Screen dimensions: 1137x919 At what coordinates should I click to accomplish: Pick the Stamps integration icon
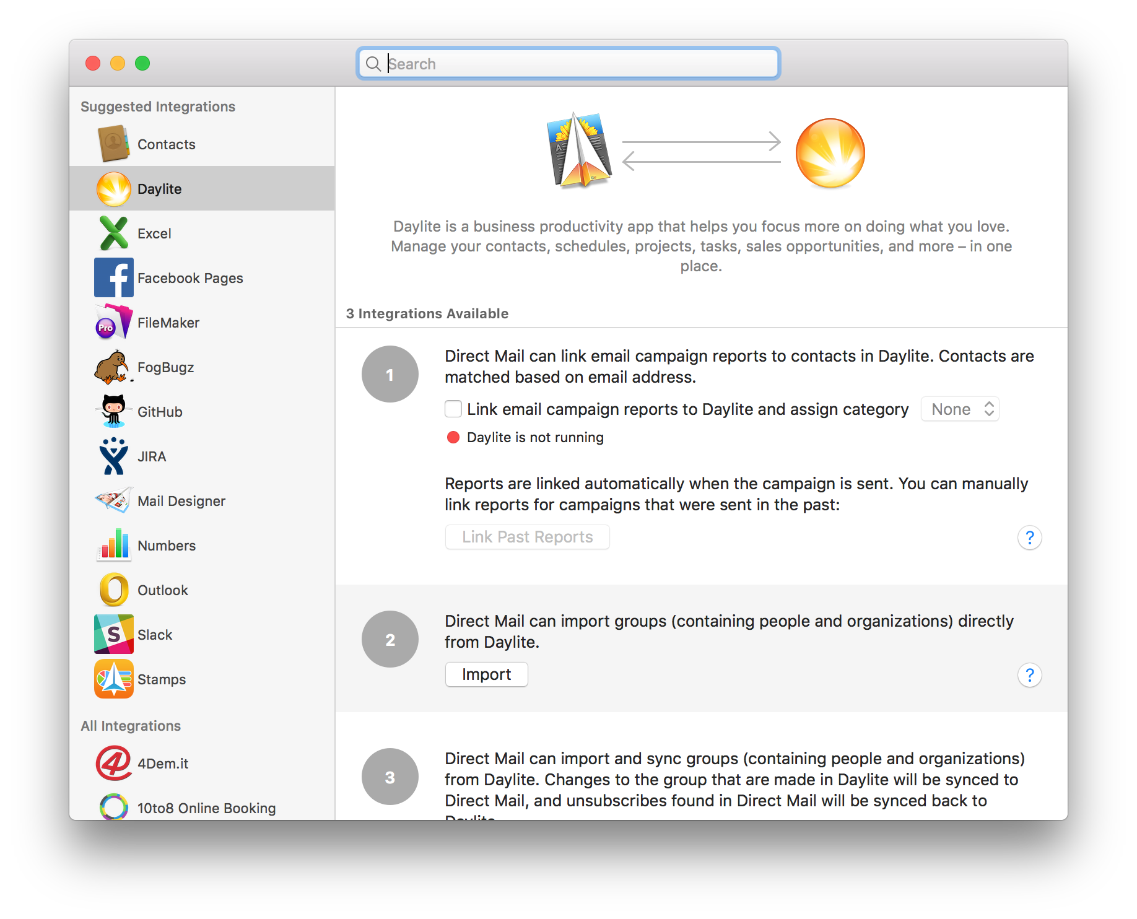(114, 679)
